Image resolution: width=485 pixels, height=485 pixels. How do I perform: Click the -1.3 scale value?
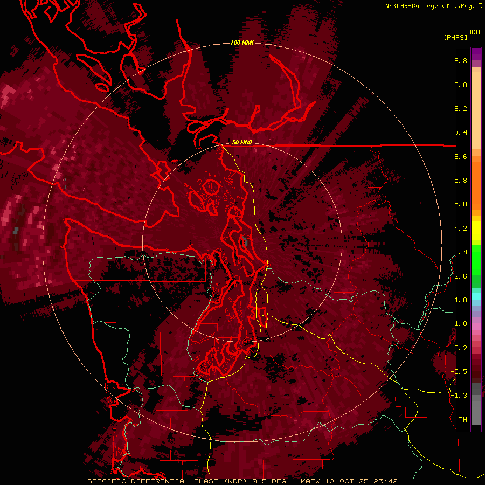coord(459,396)
